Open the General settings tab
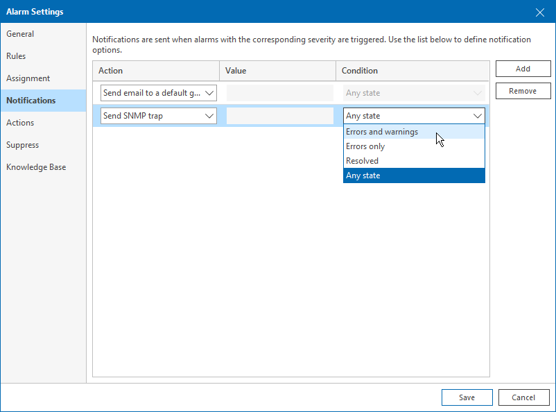This screenshot has height=412, width=556. tap(20, 34)
